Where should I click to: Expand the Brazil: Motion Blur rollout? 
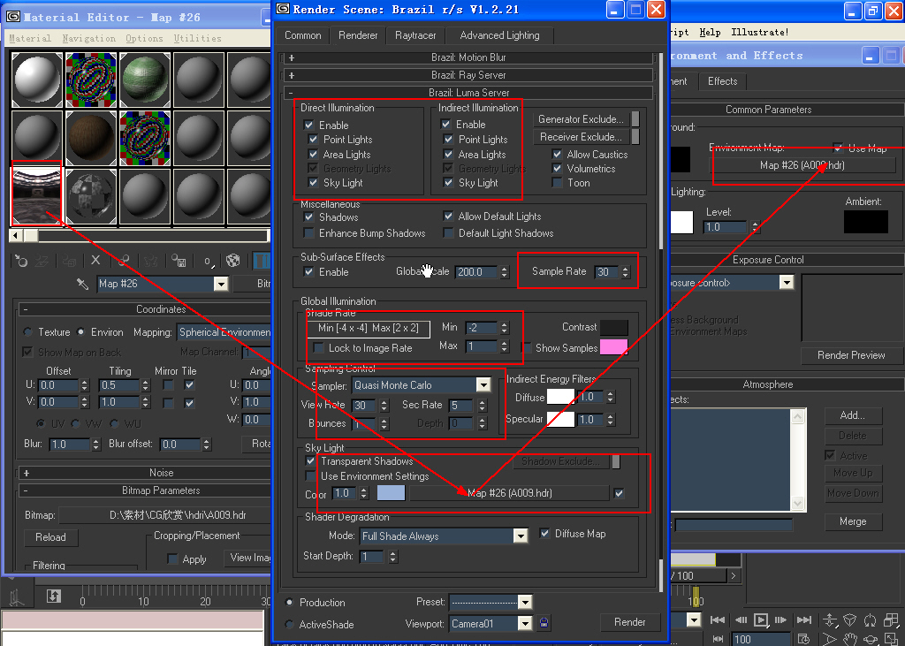point(468,57)
